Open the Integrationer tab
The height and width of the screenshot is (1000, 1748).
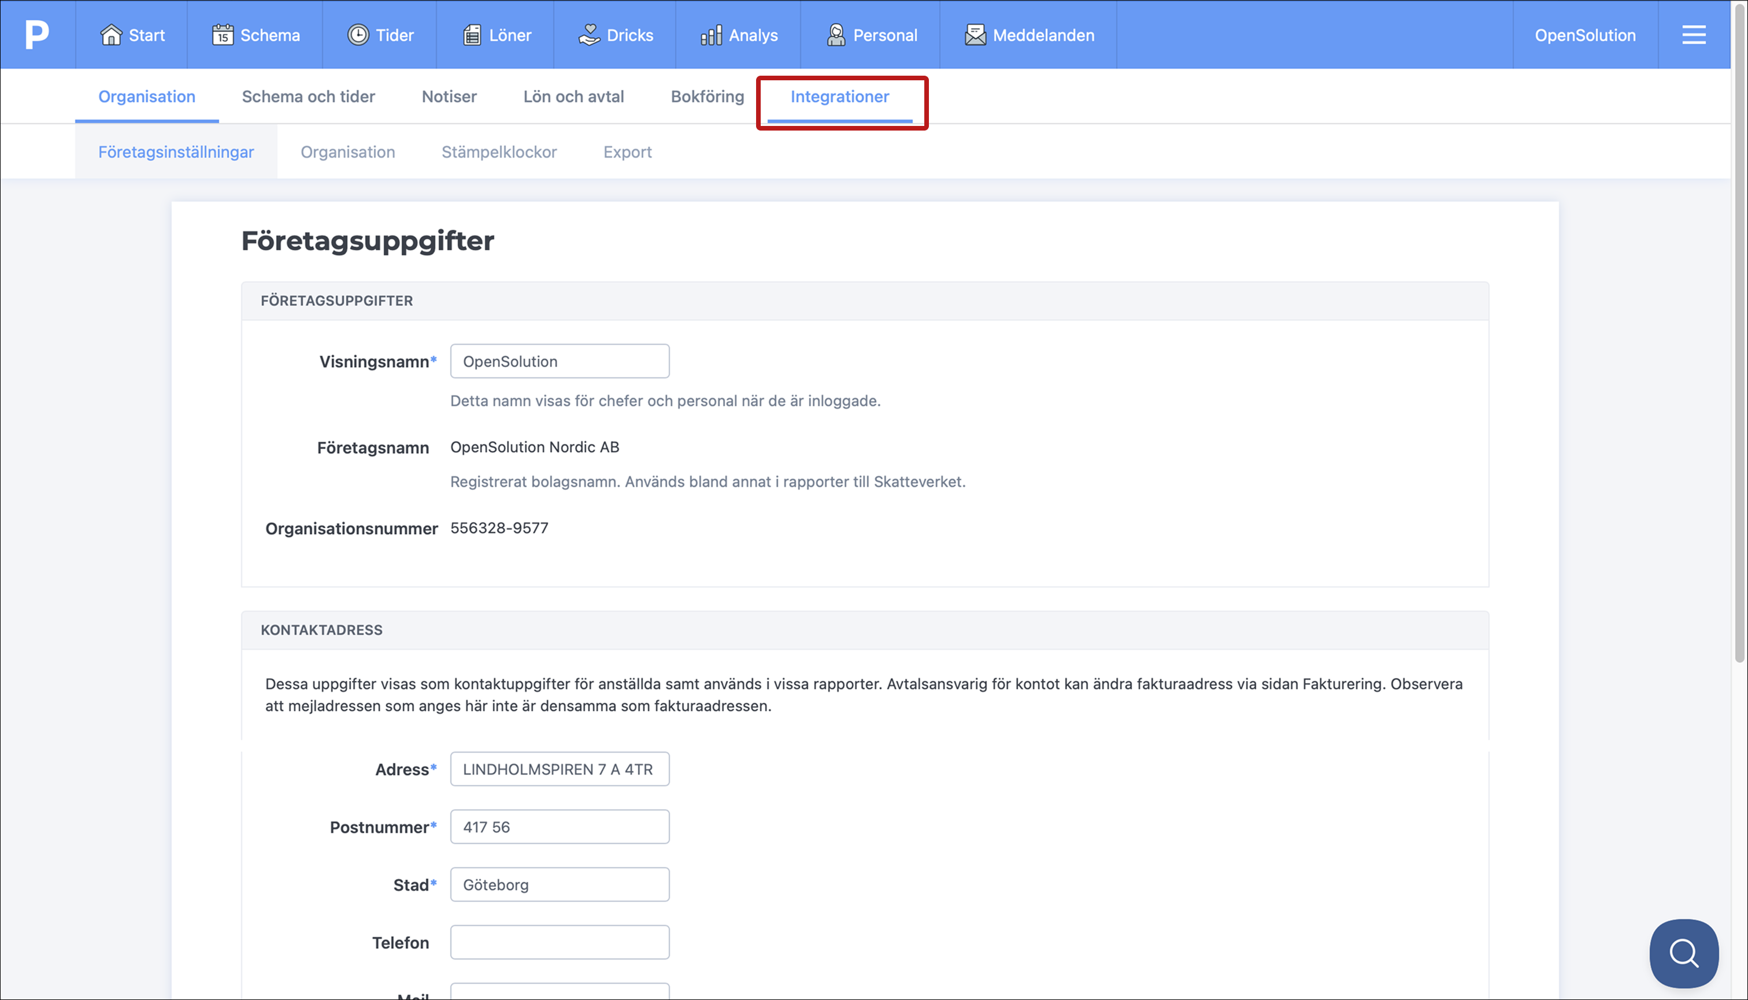(x=840, y=97)
